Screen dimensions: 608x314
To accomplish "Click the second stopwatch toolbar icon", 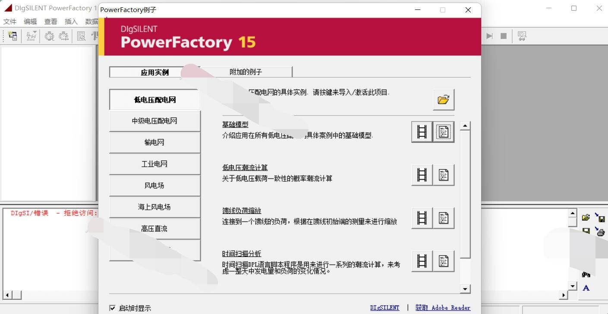I will point(64,36).
